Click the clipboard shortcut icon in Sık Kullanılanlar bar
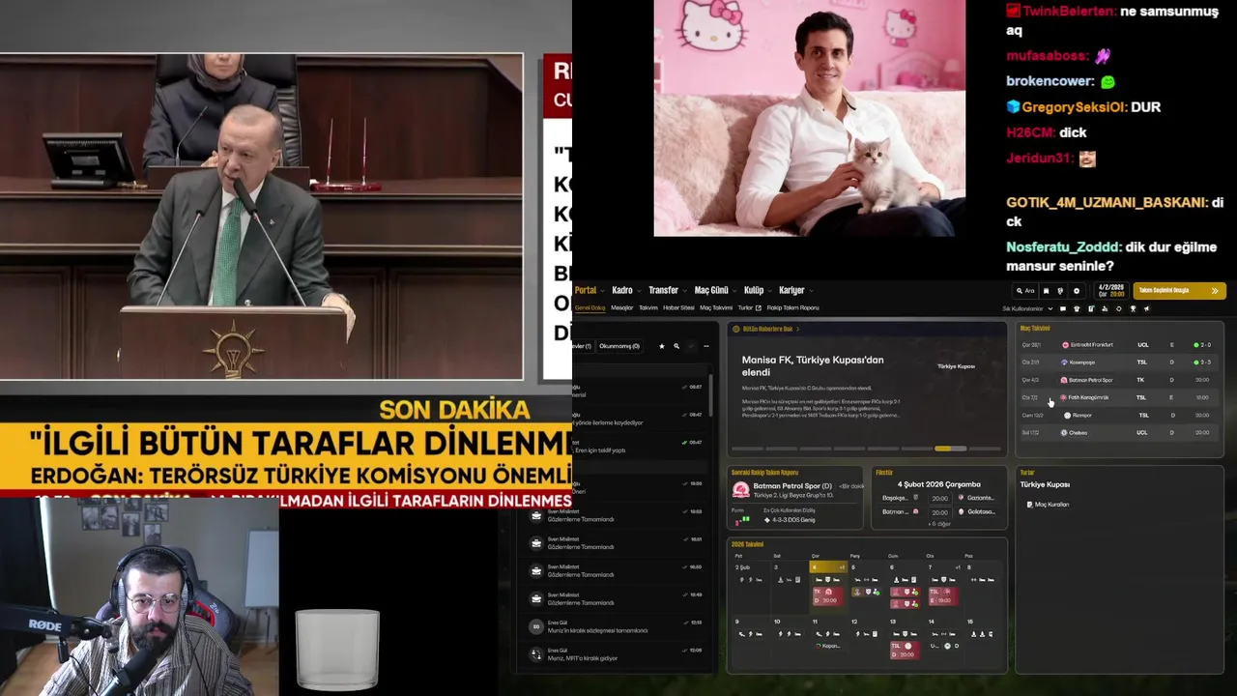The image size is (1237, 696). 1091,309
